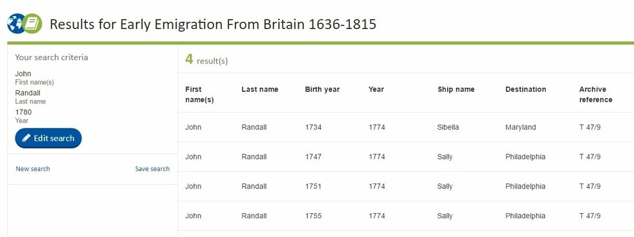Sort by First name(s) column header
This screenshot has height=237, width=634.
(x=199, y=94)
